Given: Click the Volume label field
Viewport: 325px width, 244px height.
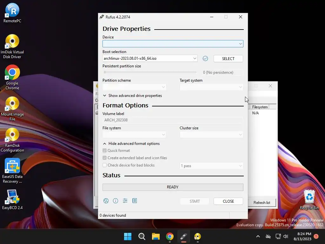Looking at the screenshot, I should [173, 120].
